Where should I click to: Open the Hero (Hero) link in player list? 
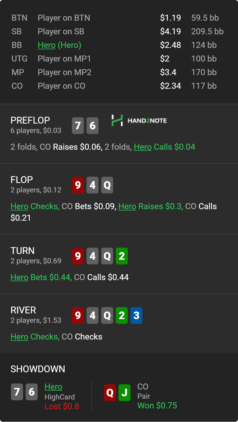59,45
